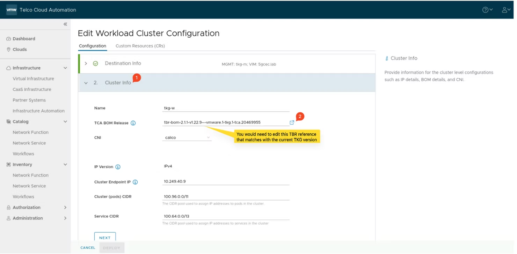Select the Dashboard icon in the sidebar

click(8, 38)
